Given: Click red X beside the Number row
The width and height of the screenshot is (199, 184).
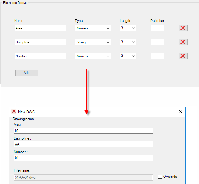Looking at the screenshot, I should point(183,56).
